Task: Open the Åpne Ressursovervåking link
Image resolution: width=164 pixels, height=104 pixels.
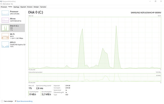Action: coord(25,101)
